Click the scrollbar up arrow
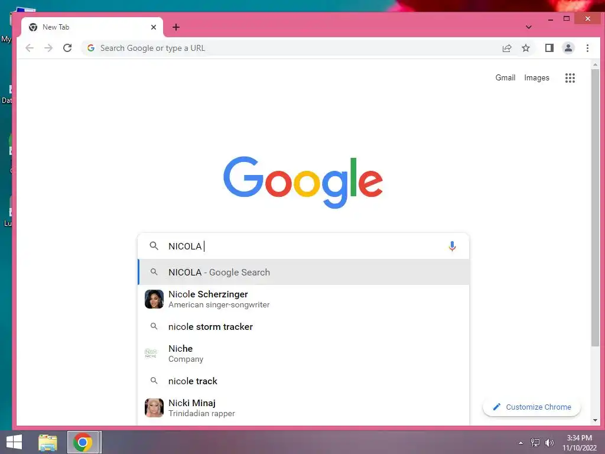This screenshot has width=605, height=454. [x=595, y=64]
